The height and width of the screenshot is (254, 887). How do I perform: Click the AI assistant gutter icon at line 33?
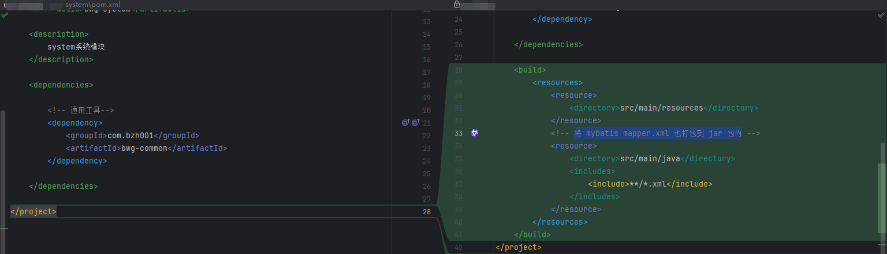475,133
